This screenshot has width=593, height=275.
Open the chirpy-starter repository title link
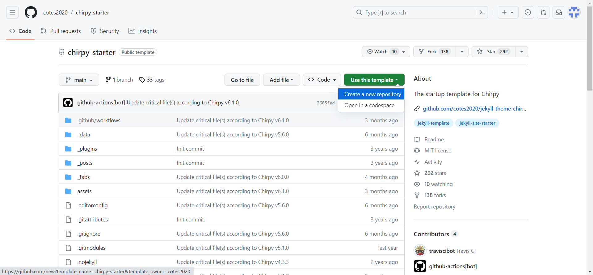tap(92, 52)
